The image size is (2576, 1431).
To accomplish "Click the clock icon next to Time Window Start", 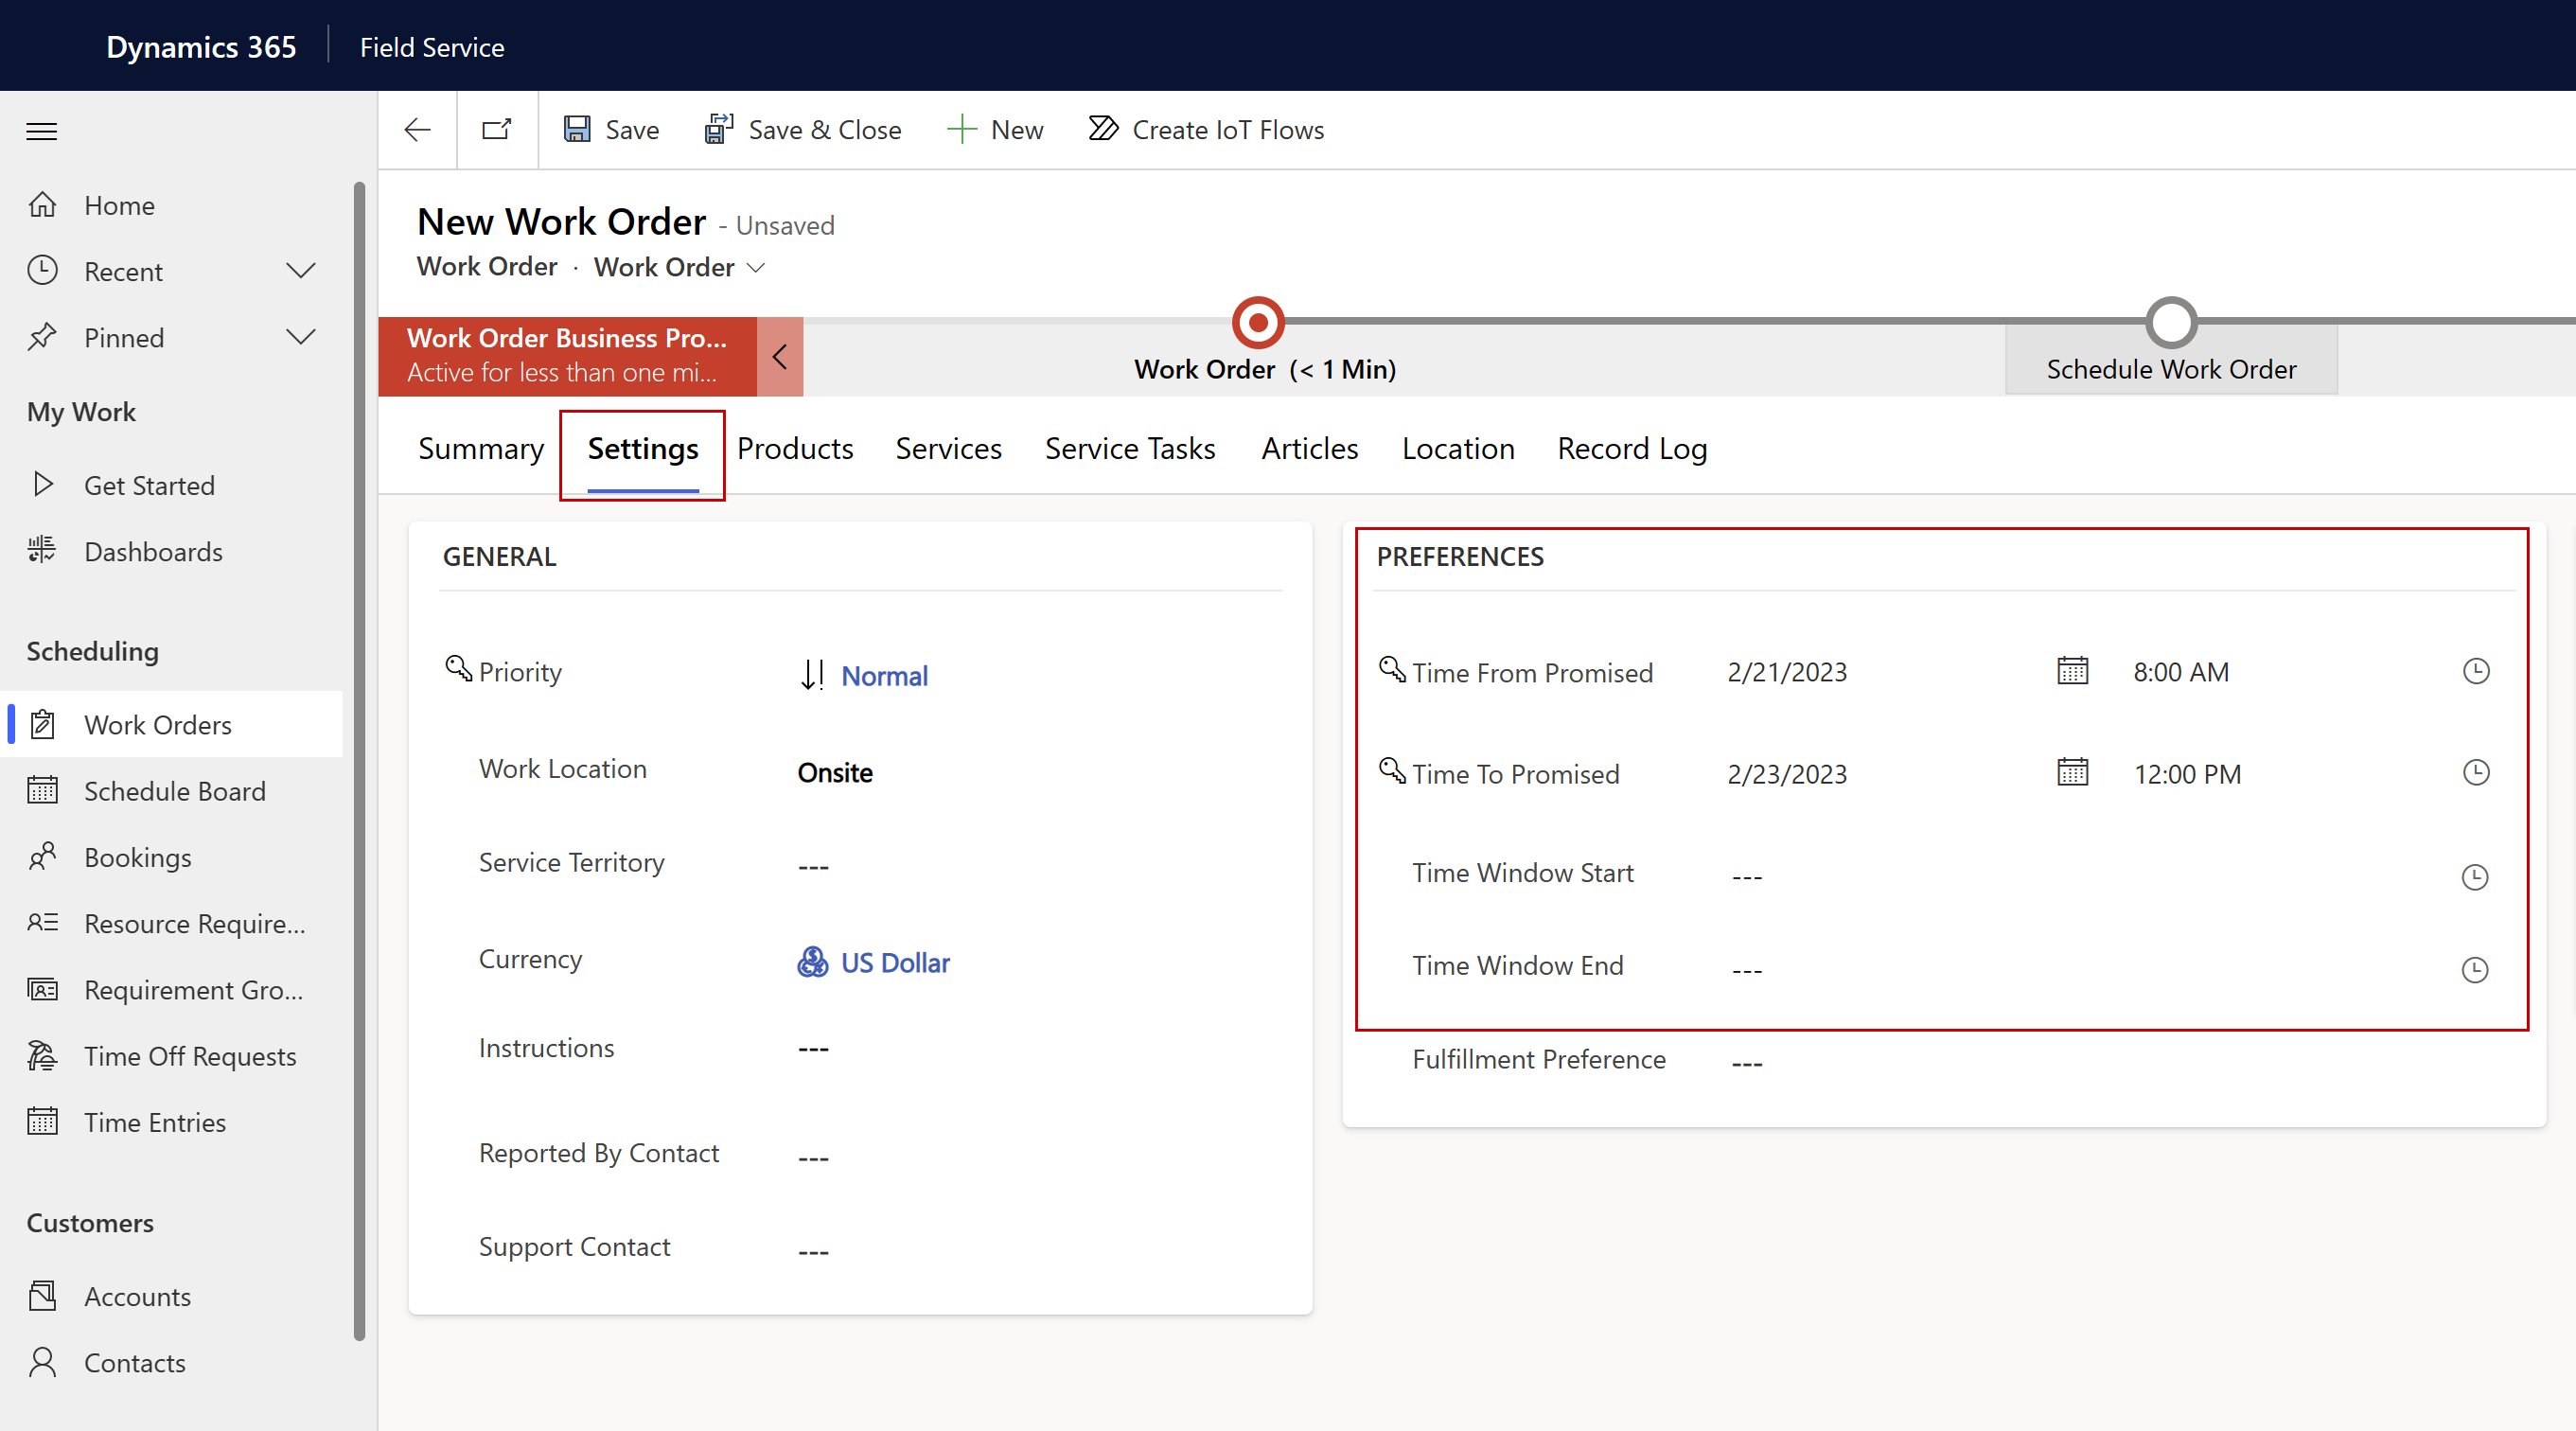I will [x=2476, y=875].
